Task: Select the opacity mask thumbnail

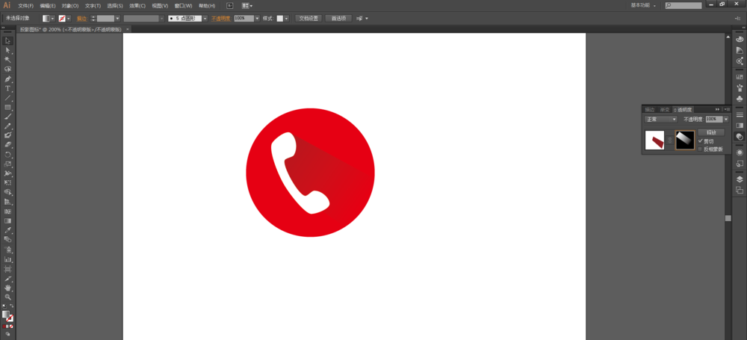Action: pyautogui.click(x=684, y=140)
